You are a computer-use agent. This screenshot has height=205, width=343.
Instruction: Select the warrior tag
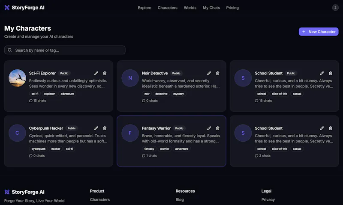pos(165,149)
